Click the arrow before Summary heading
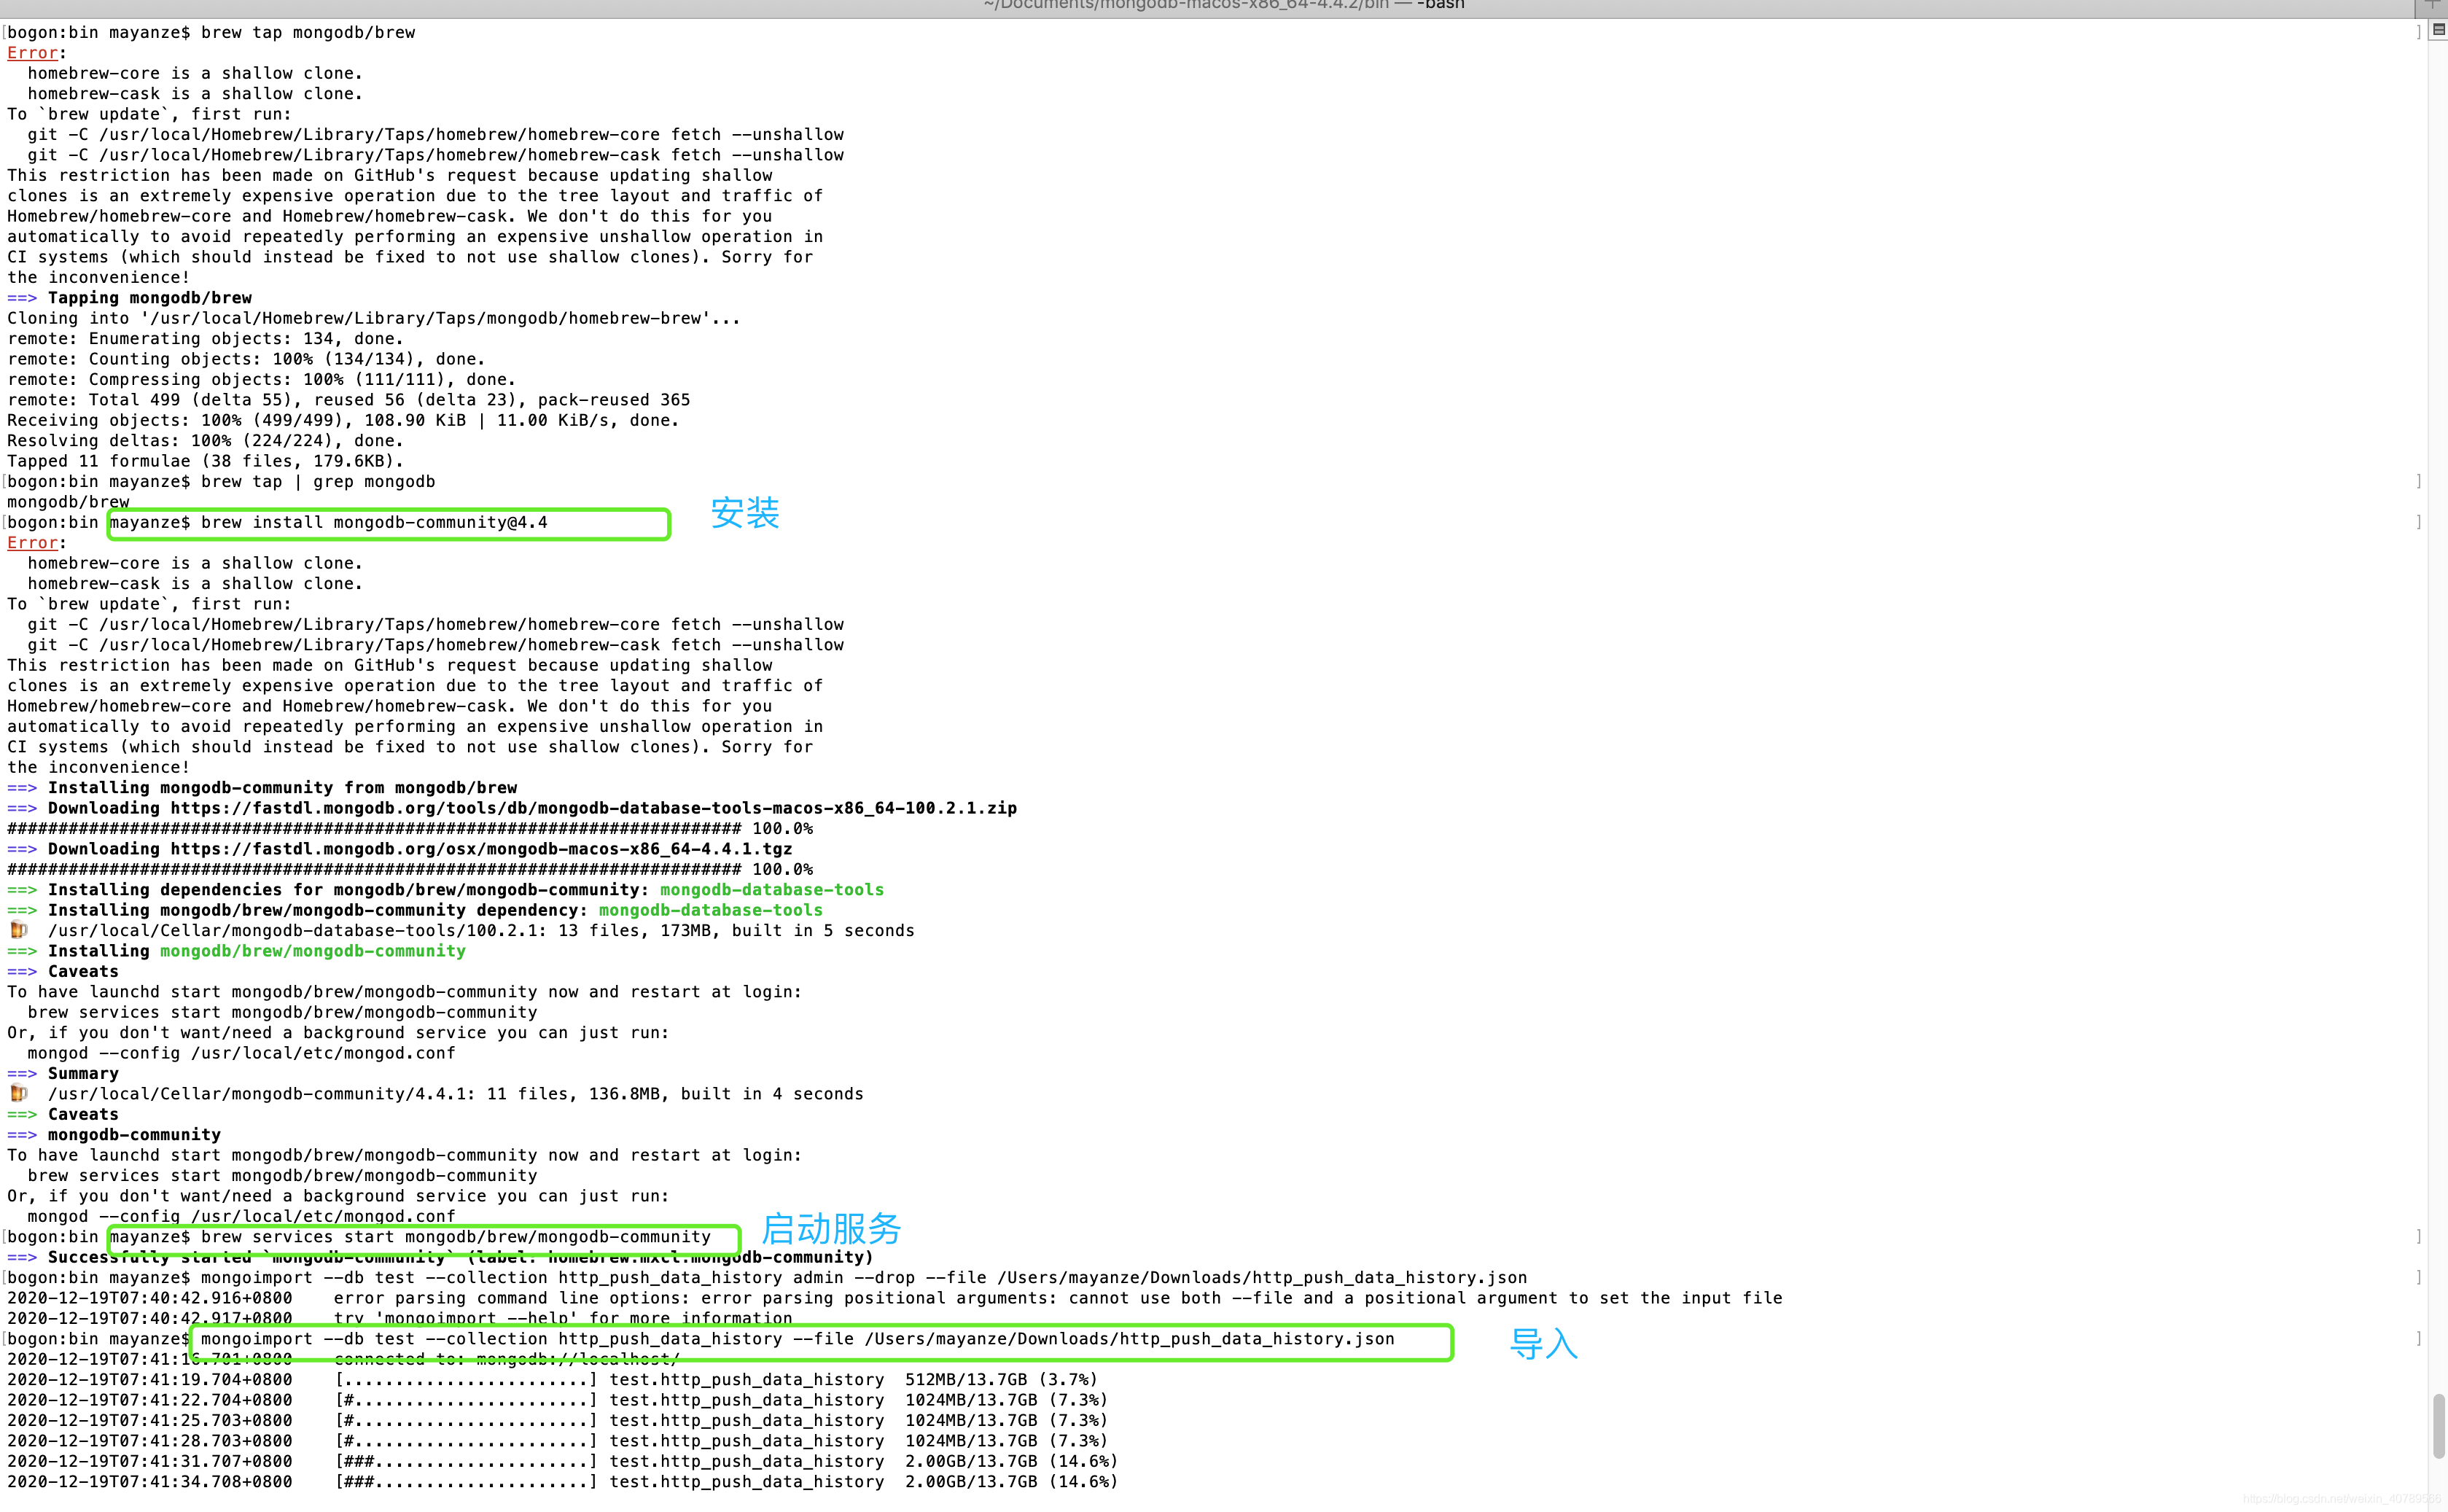Screen dimensions: 2448x1512 (x=22, y=1073)
